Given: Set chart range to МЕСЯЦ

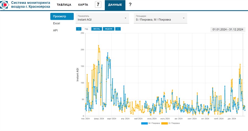Looking at the screenshot, I should pos(96,29).
